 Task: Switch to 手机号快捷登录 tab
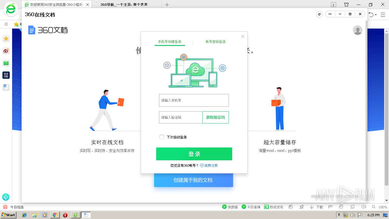170,42
